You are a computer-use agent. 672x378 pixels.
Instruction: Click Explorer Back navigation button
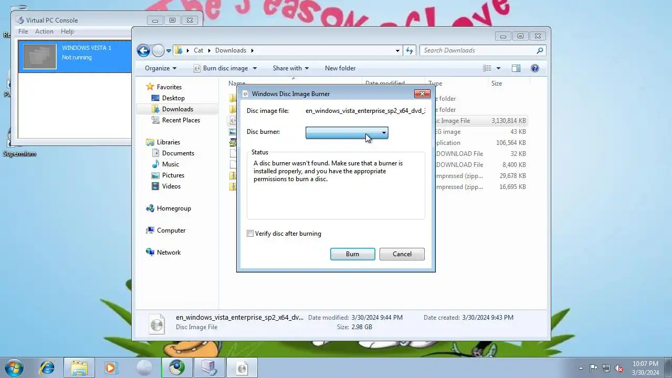point(143,50)
